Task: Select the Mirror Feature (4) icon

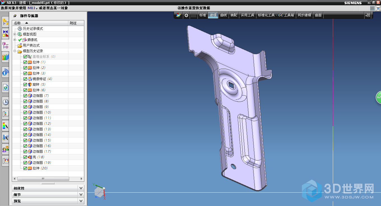Action: [x=30, y=79]
